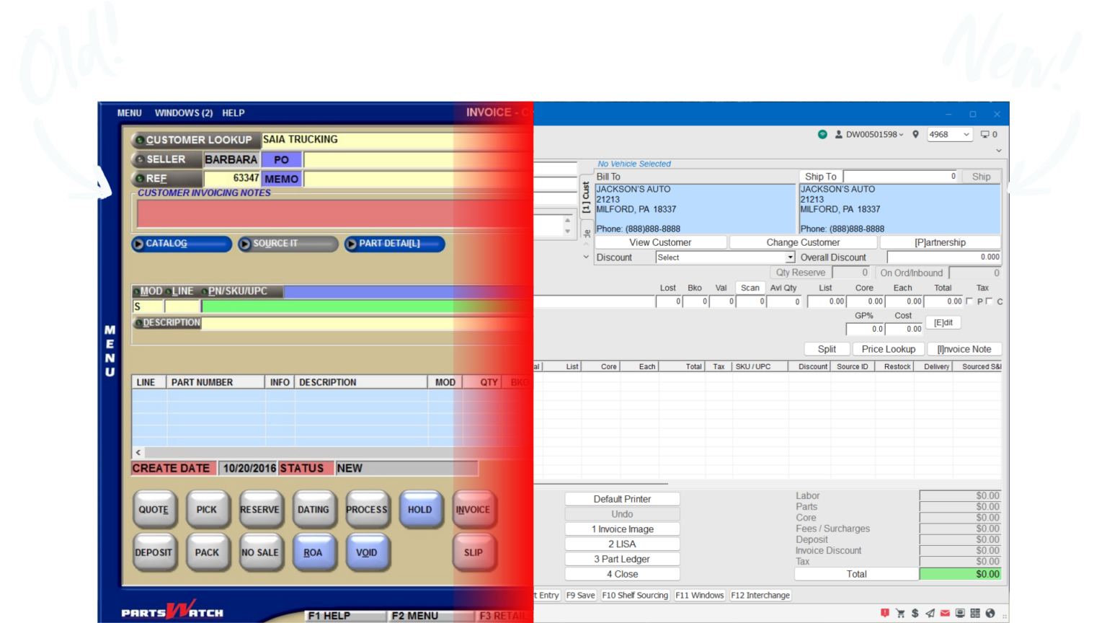Viewport: 1107px width, 623px height.
Task: Click the green wifi connection icon
Action: coord(822,134)
